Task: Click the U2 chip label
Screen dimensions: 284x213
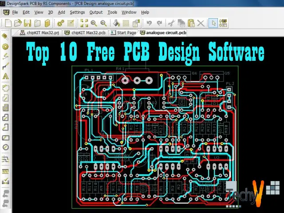Action: pyautogui.click(x=217, y=158)
